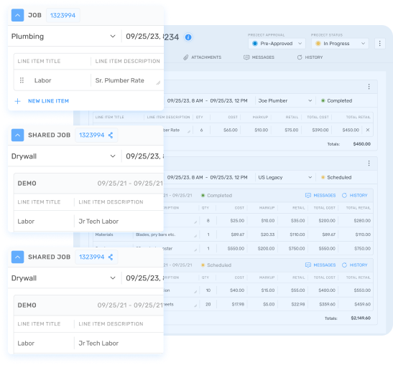This screenshot has height=365, width=393.
Task: Collapse the second SHARED JOB card
Action: (17, 257)
